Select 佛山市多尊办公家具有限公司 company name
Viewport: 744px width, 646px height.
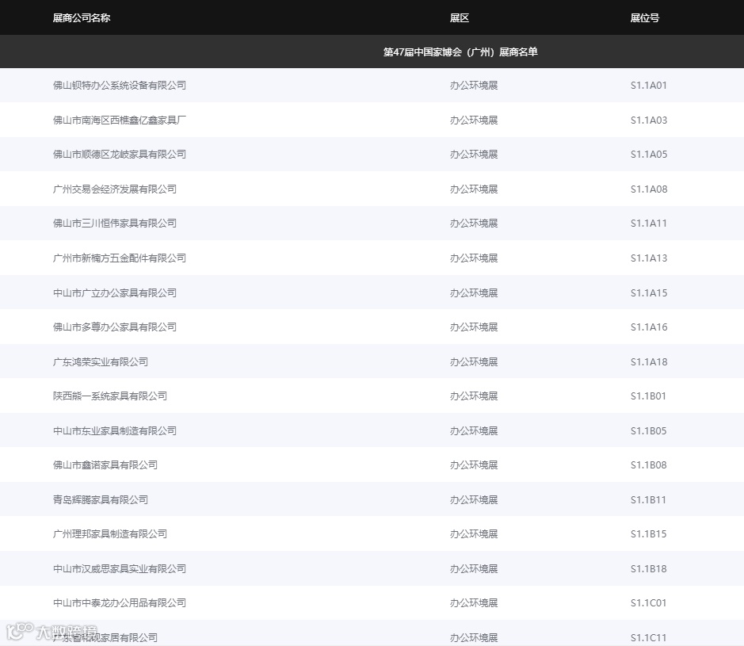click(x=115, y=327)
